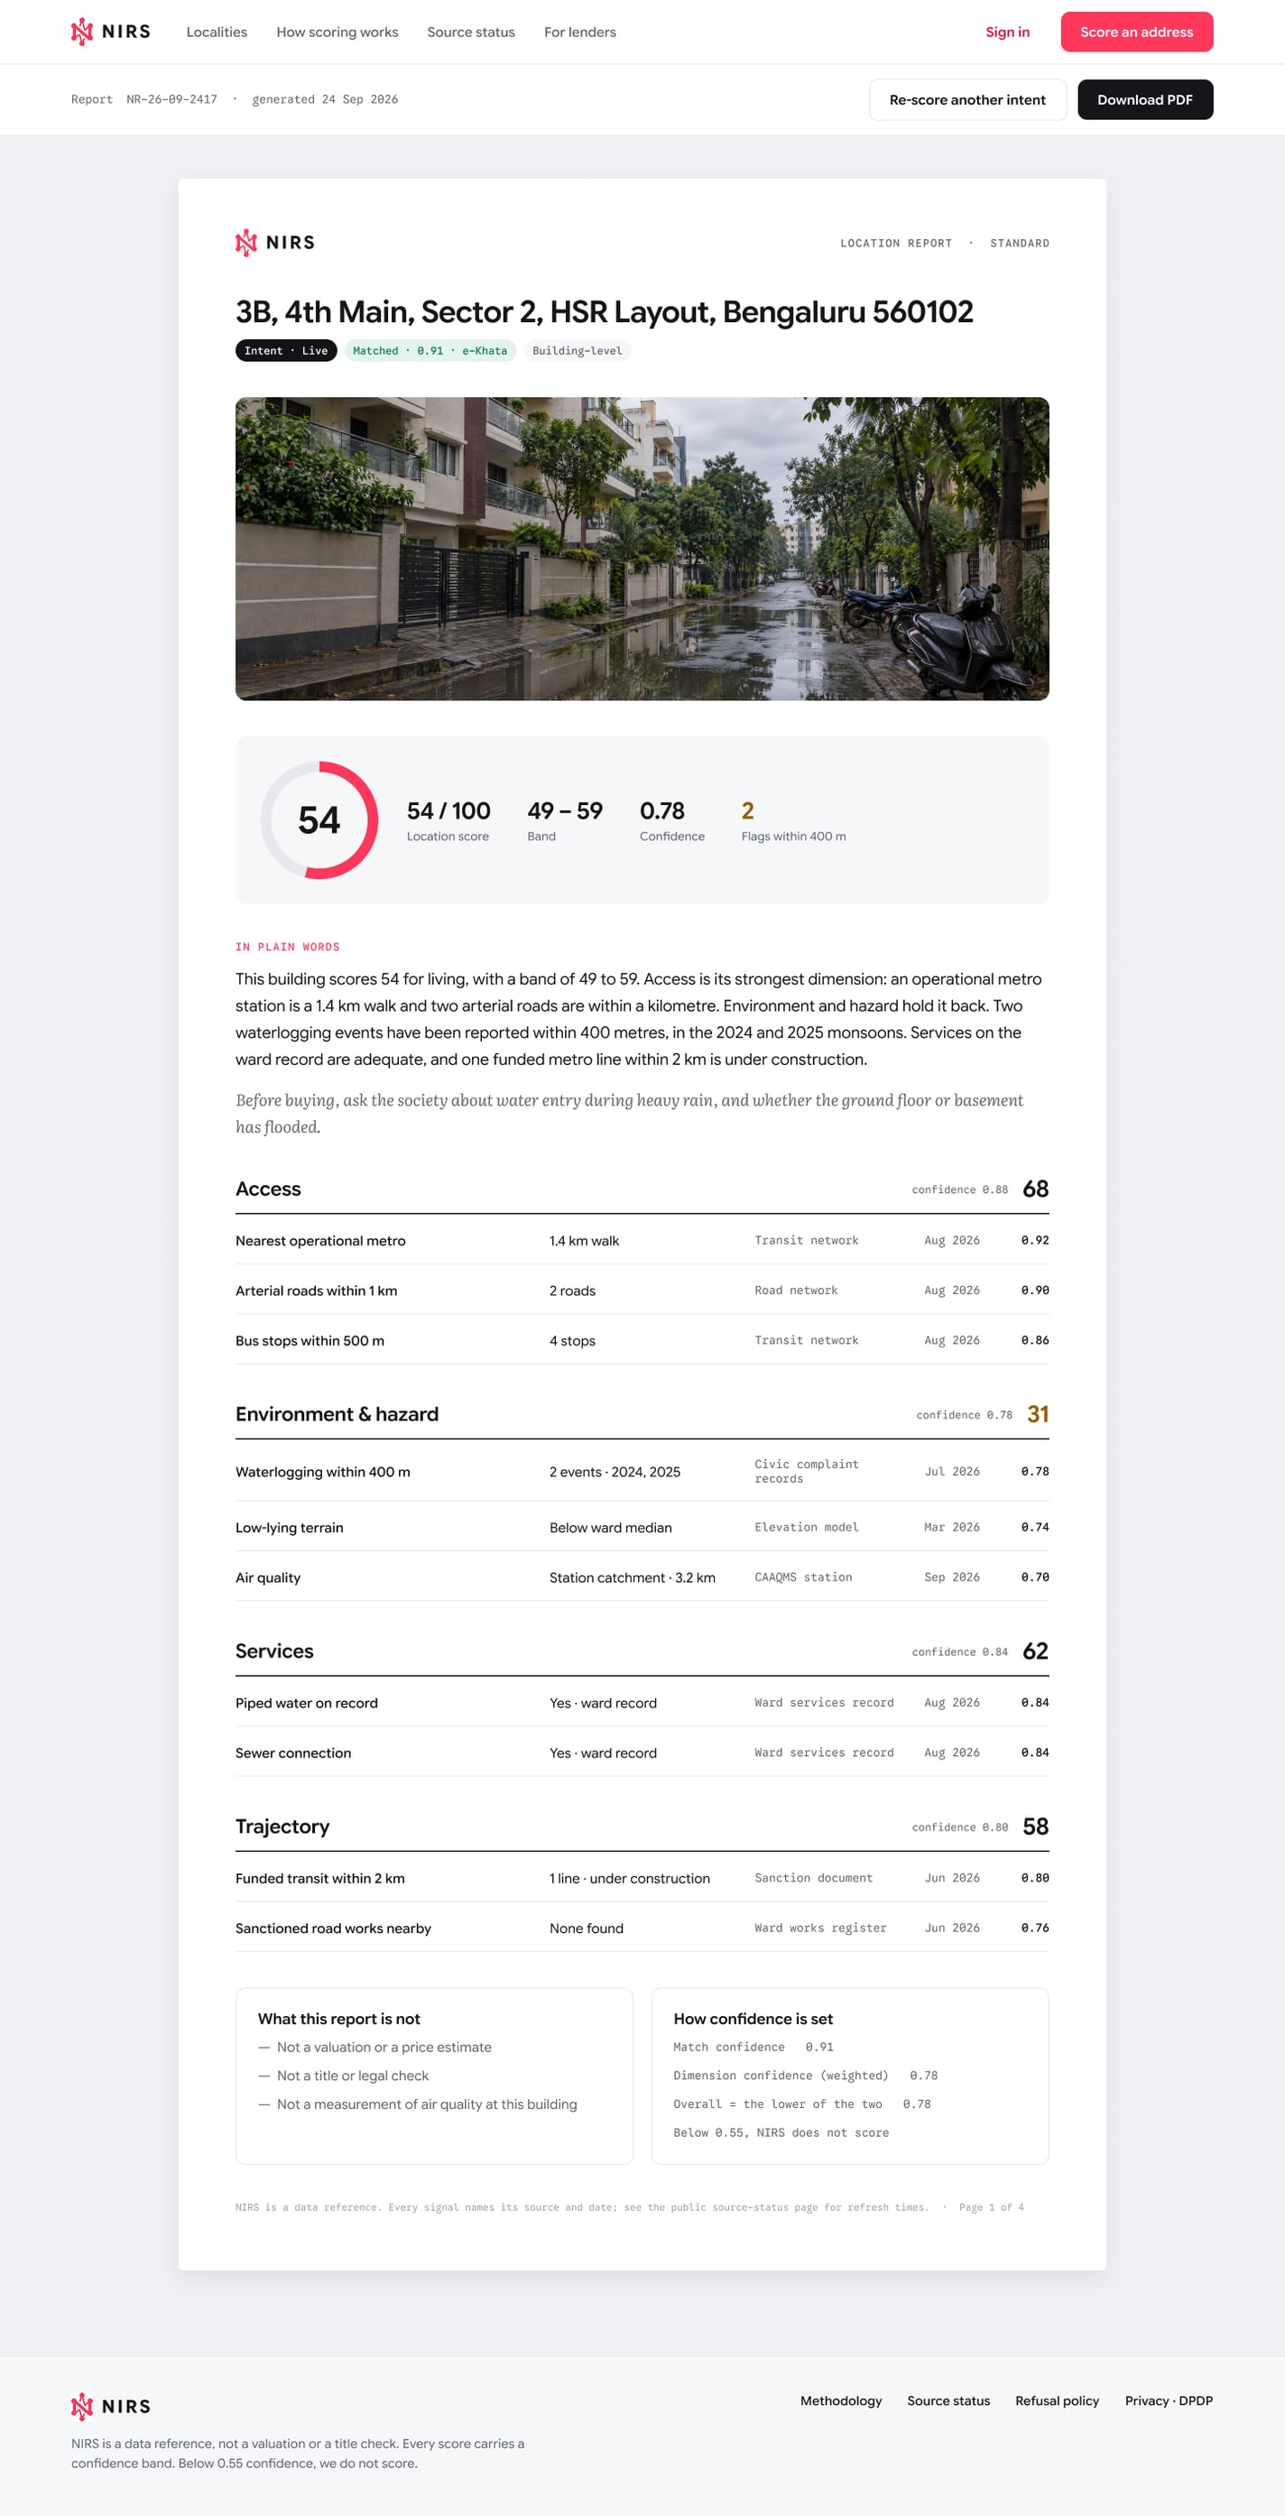Click the Trajectory section heading

click(x=282, y=1827)
